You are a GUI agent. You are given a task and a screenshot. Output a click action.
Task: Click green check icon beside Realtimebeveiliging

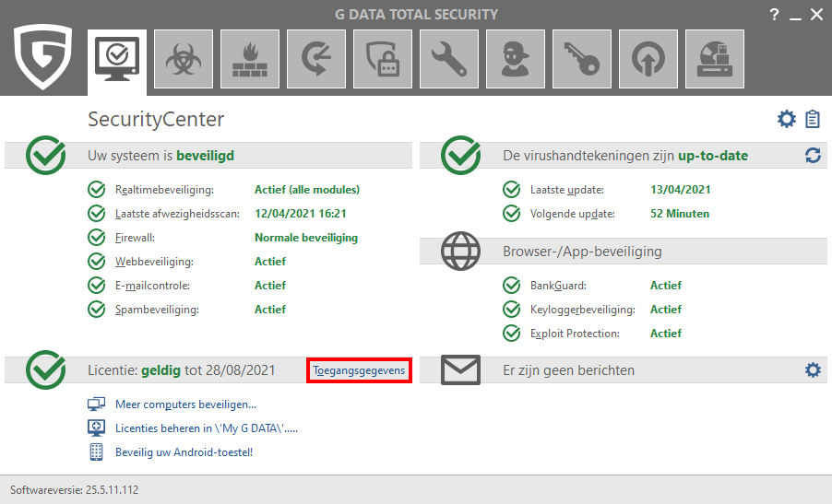coord(97,189)
